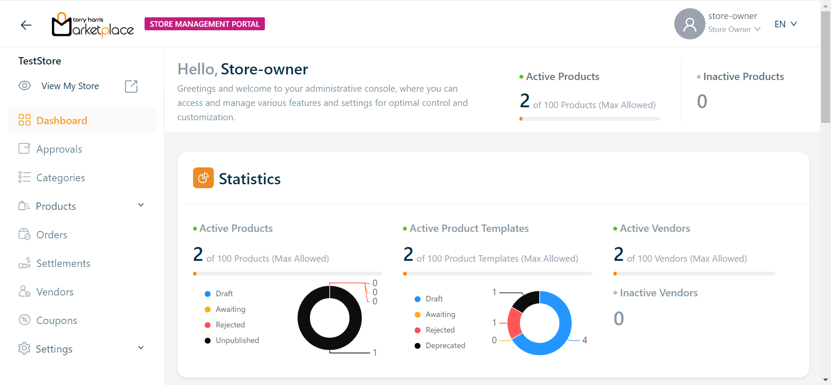Click the back arrow icon
The image size is (831, 385).
pos(26,25)
